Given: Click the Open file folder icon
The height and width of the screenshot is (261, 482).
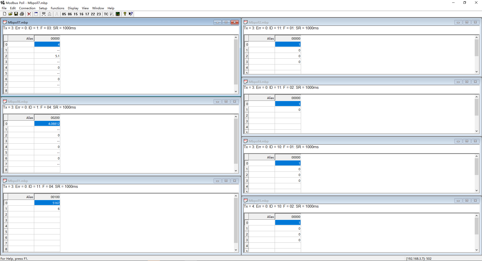Looking at the screenshot, I should coord(10,14).
